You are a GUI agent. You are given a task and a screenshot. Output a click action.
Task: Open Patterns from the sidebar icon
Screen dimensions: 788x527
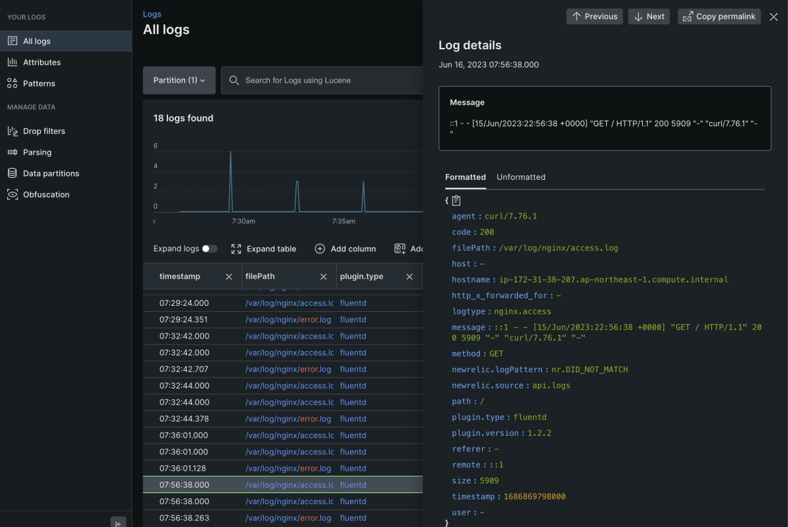pos(12,83)
